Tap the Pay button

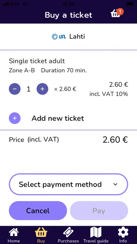99,211
